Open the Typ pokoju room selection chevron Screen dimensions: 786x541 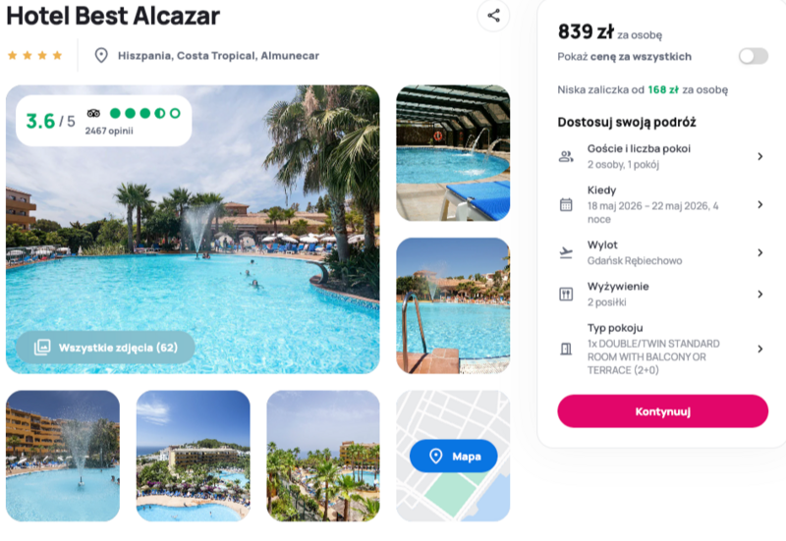(x=759, y=349)
